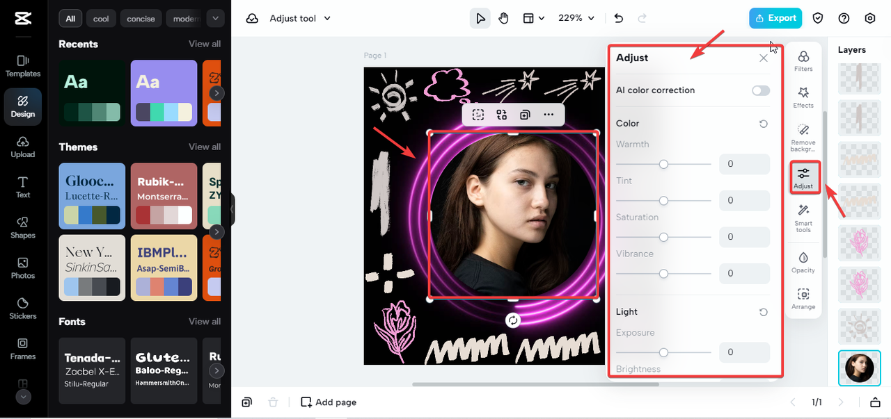This screenshot has height=419, width=891.
Task: Expand more sidebar items chevron
Action: tap(23, 397)
